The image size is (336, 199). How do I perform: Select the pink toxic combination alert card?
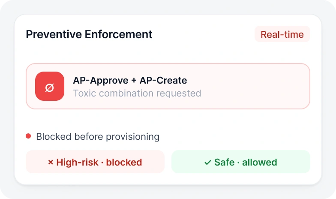[x=168, y=86]
